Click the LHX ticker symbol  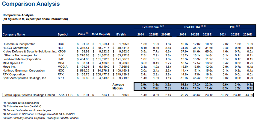(x=61, y=55)
